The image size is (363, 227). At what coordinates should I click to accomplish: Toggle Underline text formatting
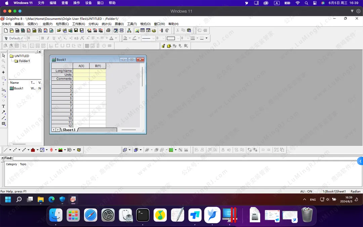pos(54,38)
